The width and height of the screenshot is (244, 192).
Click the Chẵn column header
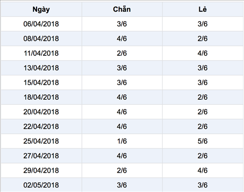tap(122, 9)
